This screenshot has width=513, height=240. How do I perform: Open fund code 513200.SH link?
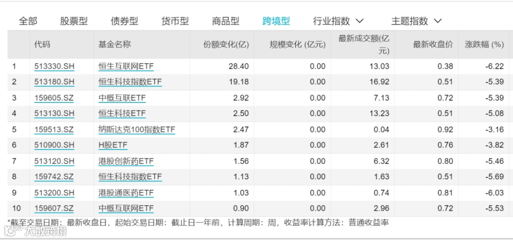(54, 193)
